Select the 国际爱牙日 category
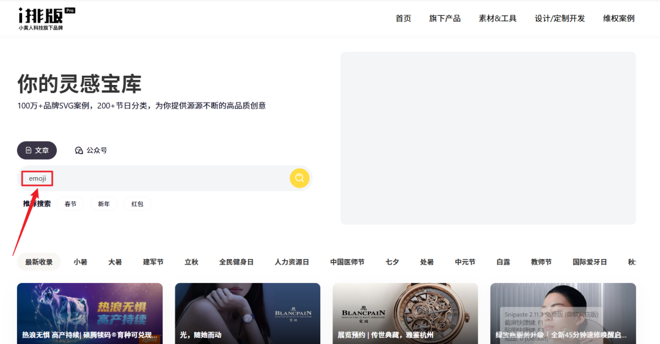 (590, 262)
